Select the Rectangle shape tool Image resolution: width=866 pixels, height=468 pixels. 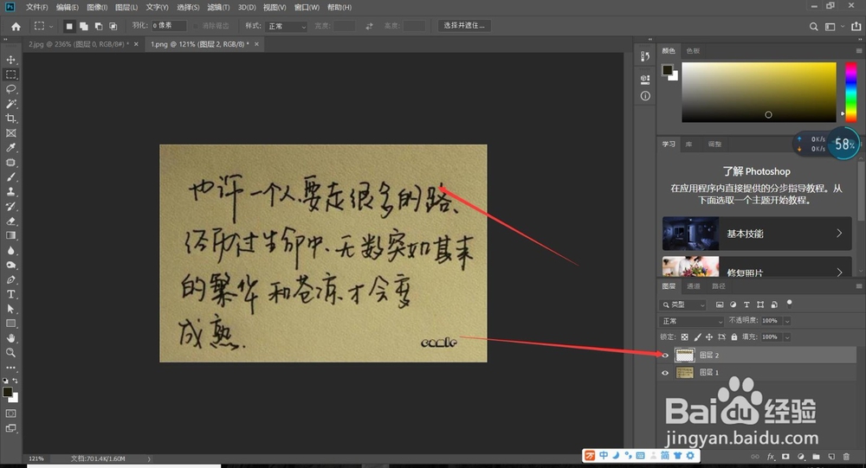click(x=11, y=324)
